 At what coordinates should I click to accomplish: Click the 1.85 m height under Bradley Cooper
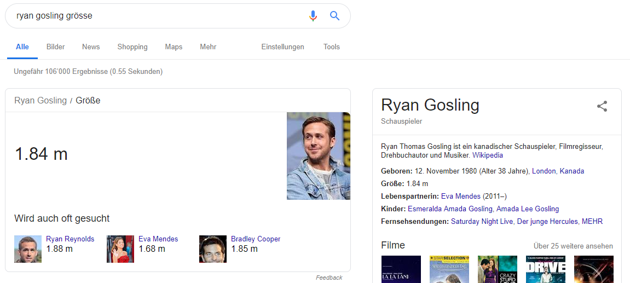coord(244,249)
